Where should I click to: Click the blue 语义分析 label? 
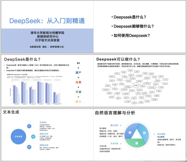(114, 125)
